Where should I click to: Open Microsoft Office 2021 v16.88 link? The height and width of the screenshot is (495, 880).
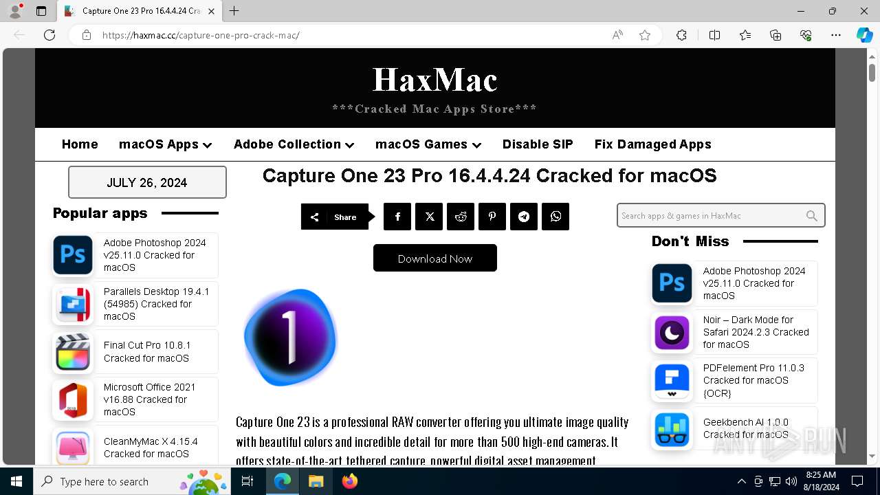pyautogui.click(x=149, y=399)
